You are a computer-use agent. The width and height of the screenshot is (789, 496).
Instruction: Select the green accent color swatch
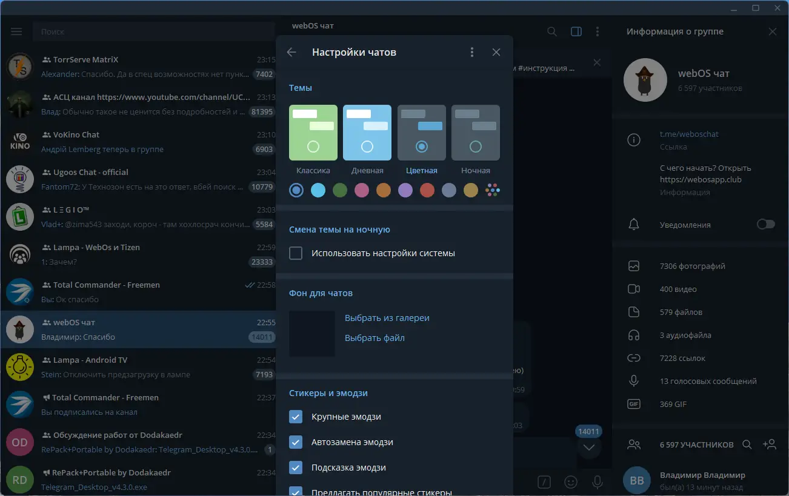pos(339,190)
